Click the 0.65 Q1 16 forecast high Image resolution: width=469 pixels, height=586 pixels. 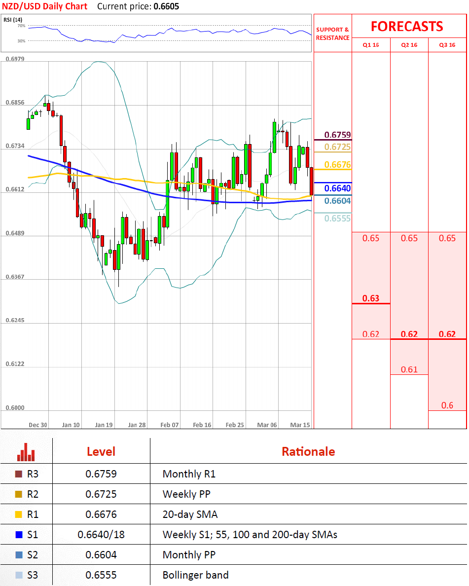[x=371, y=238]
